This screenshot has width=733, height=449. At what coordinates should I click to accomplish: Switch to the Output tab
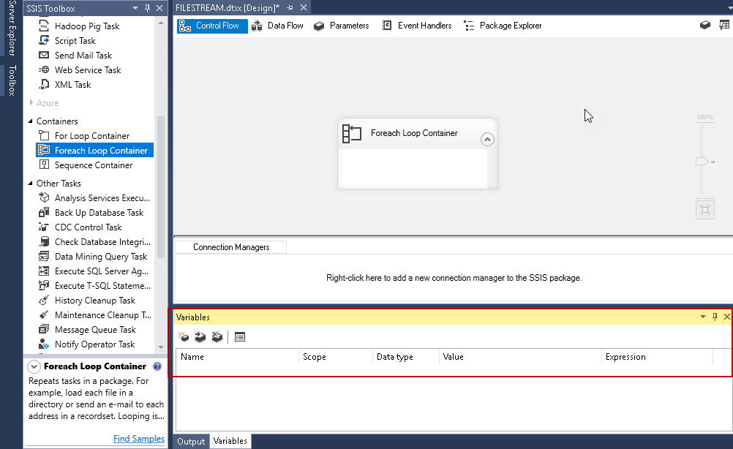(x=191, y=441)
